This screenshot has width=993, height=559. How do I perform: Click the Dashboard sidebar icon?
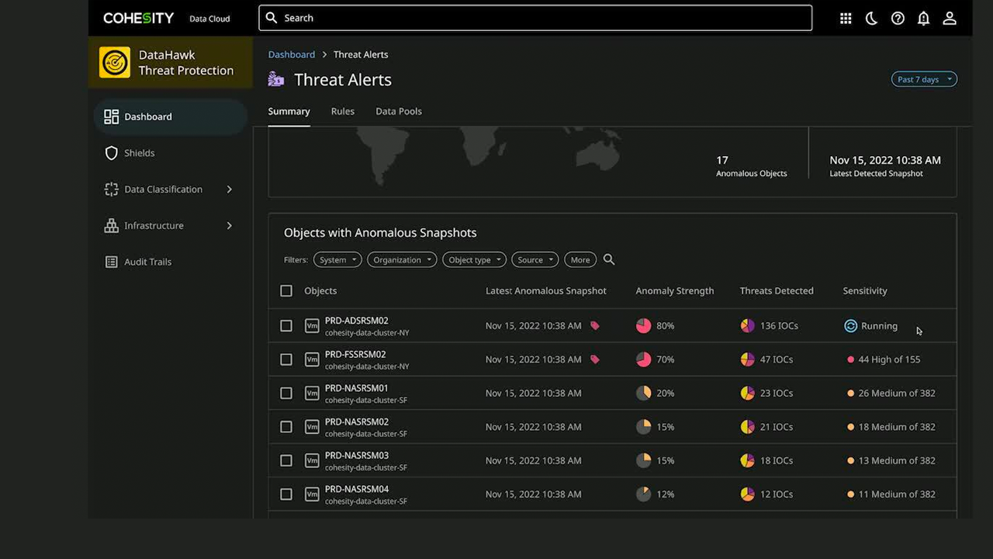111,116
